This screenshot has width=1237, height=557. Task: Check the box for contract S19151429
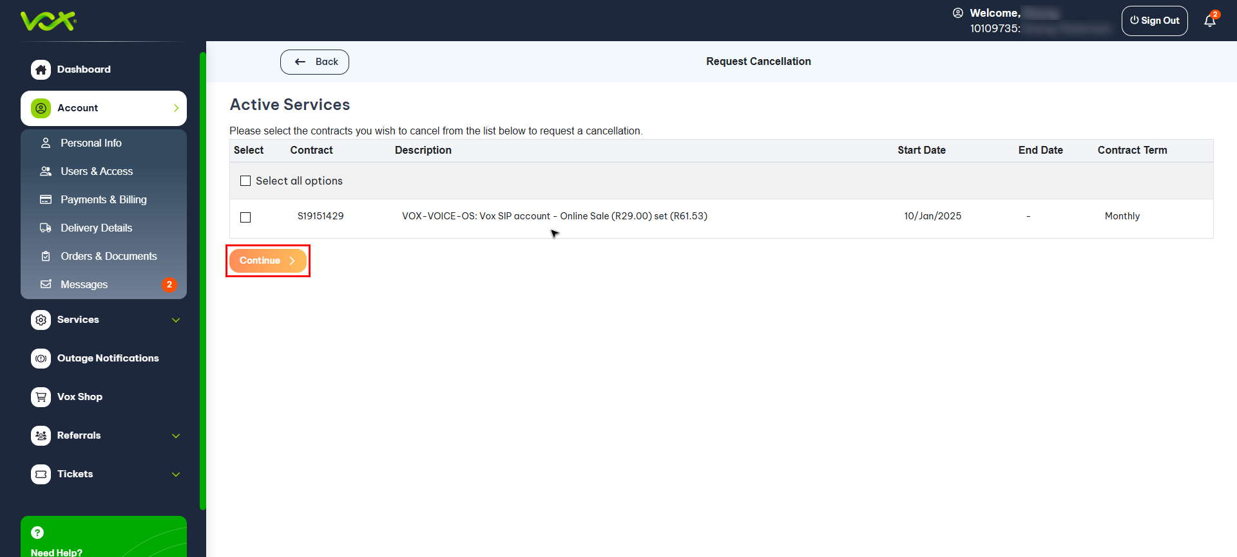click(245, 217)
